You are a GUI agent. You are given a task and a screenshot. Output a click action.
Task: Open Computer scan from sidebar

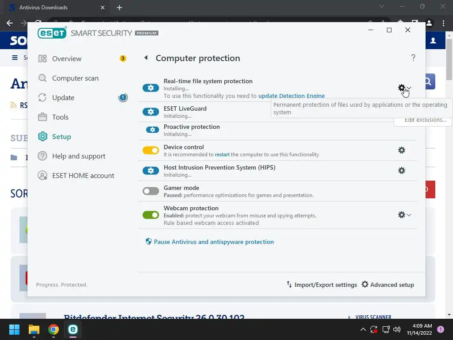[75, 78]
